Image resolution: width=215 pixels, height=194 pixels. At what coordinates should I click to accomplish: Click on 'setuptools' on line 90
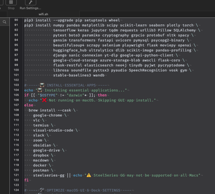95,20
